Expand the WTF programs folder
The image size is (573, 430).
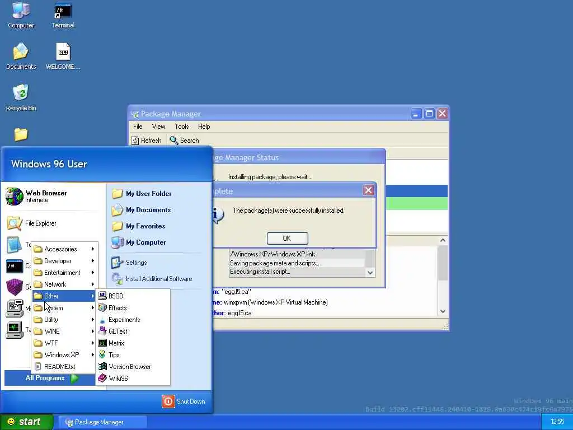(64, 343)
